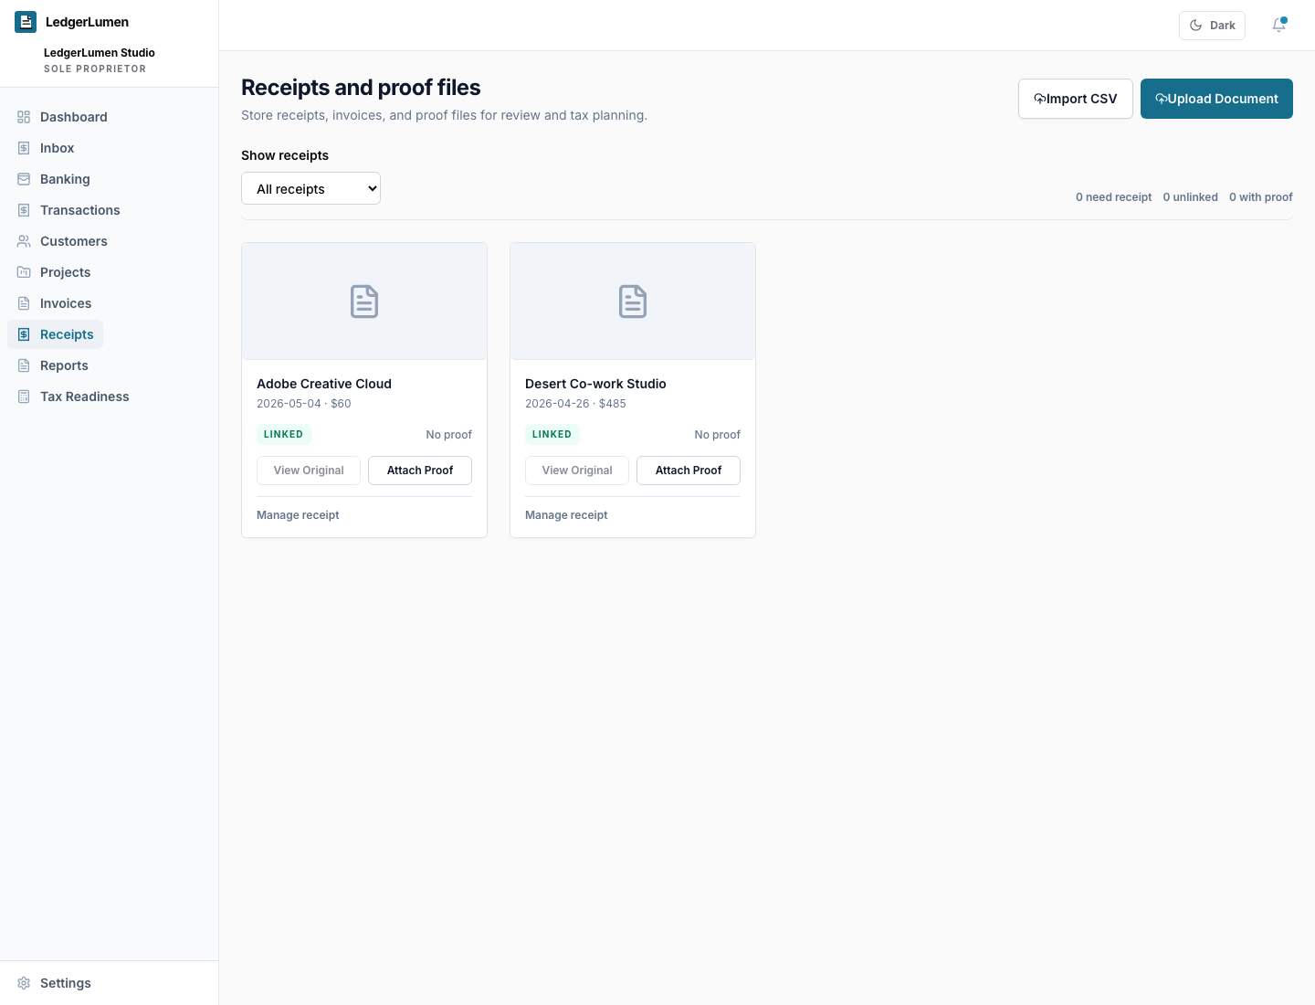Image resolution: width=1315 pixels, height=1005 pixels.
Task: Click 'No proof' on Desert Co-work Studio card
Action: (x=717, y=435)
